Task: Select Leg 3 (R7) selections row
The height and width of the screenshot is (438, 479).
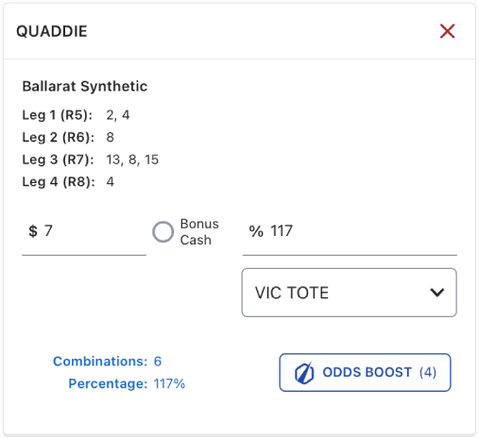Action: coord(90,160)
